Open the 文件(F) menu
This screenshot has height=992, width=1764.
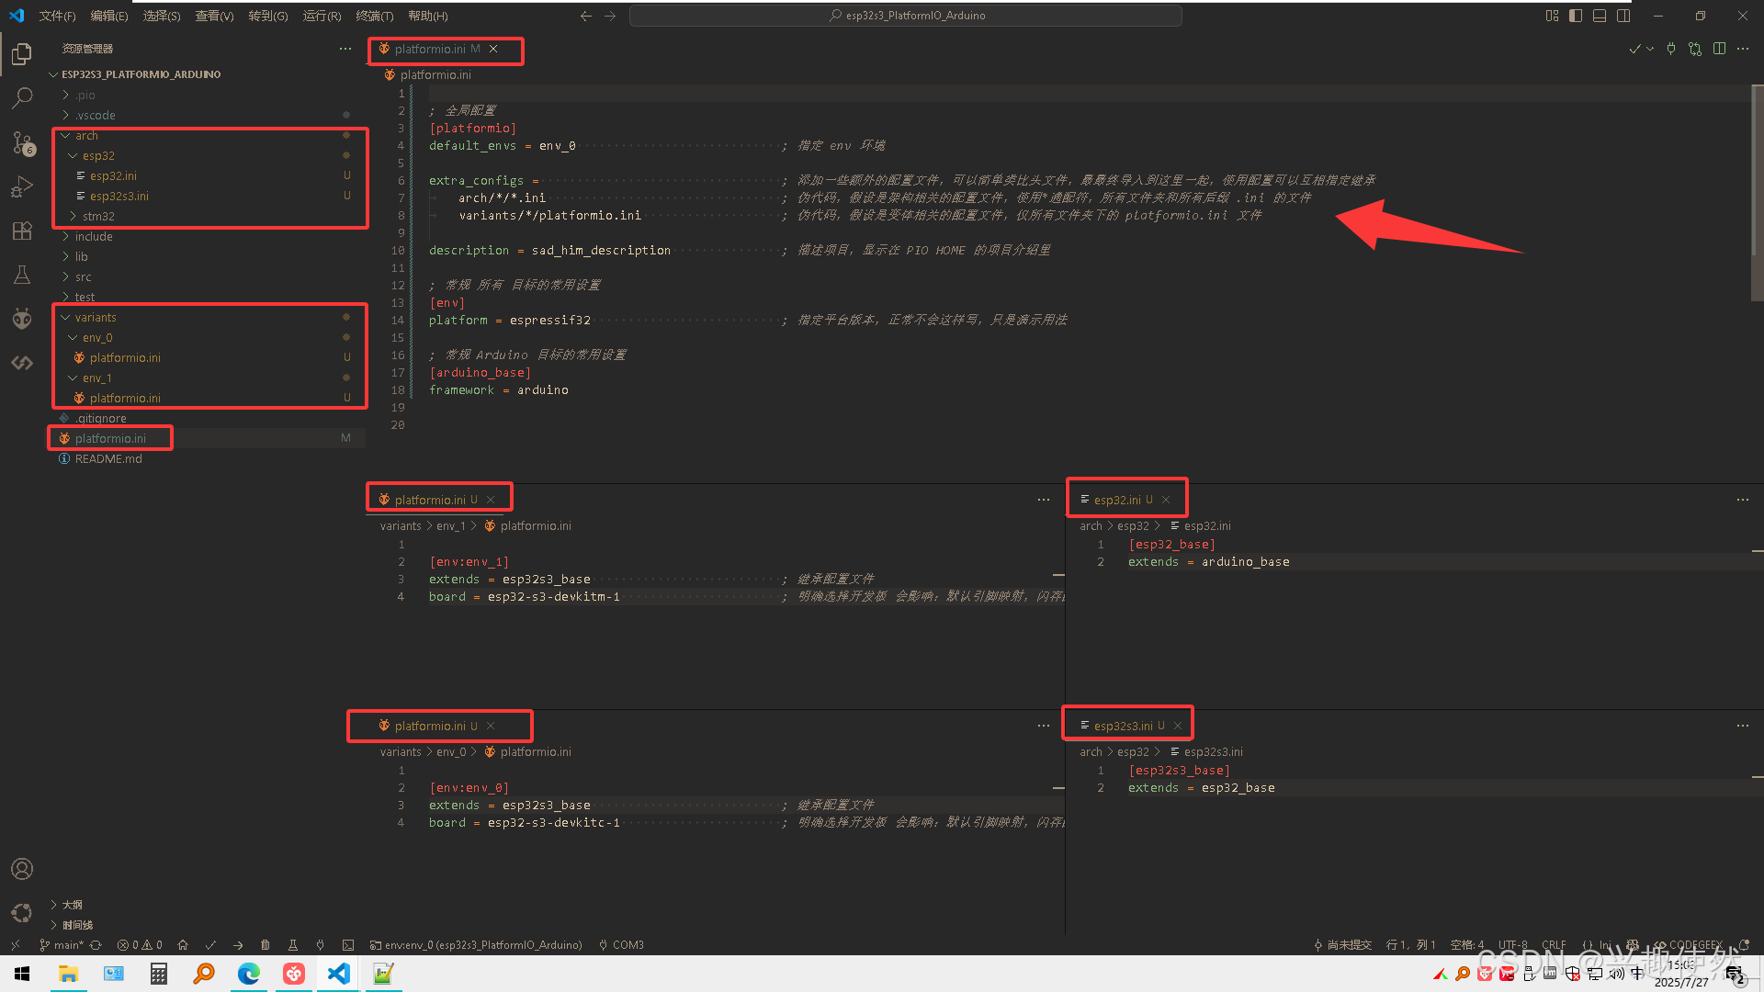pos(57,16)
